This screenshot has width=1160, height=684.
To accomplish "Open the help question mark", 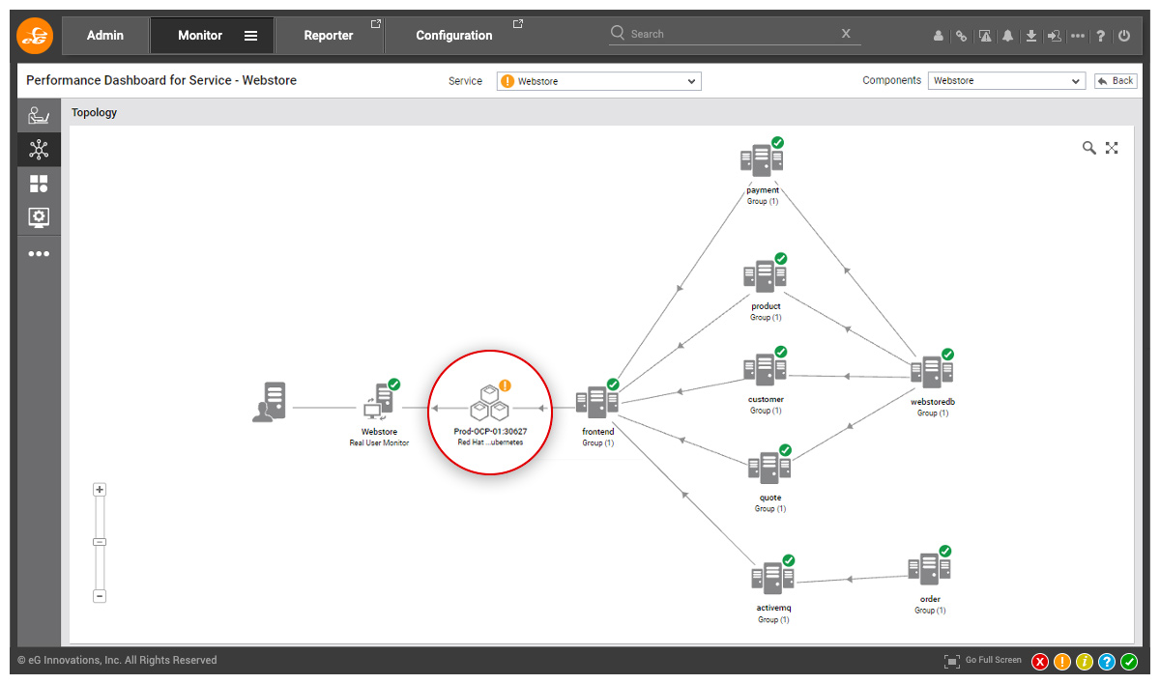I will coord(1101,36).
